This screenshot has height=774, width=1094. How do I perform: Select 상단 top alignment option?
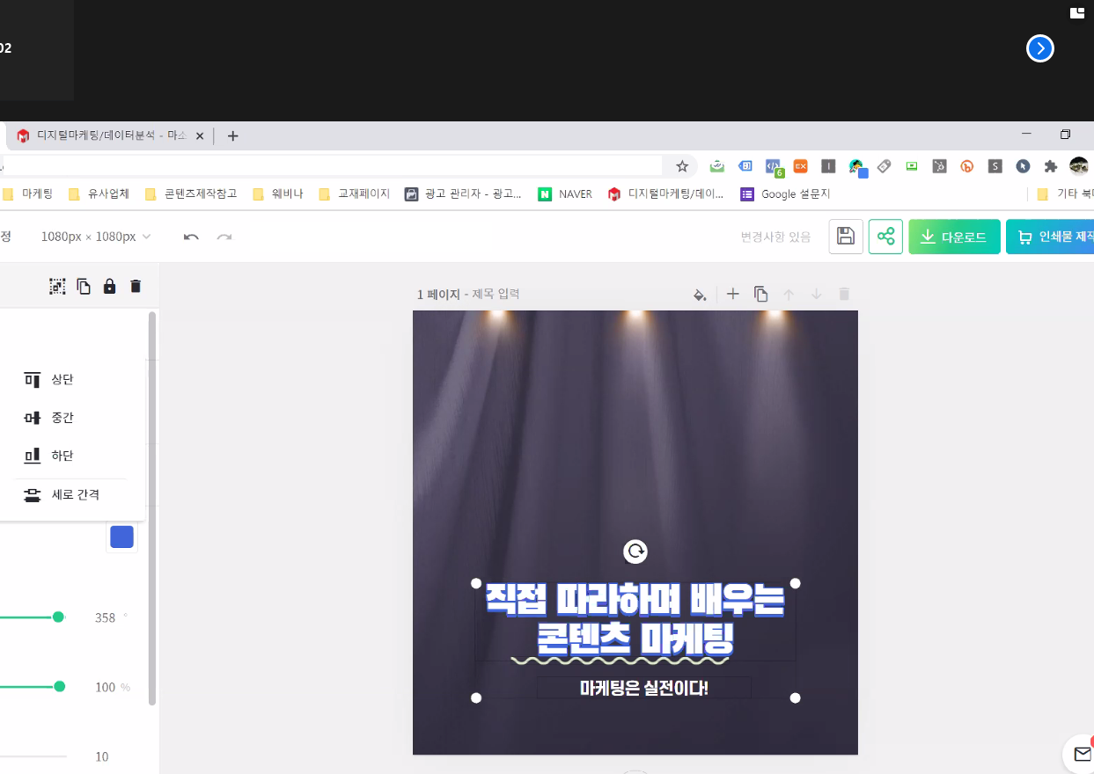point(62,379)
